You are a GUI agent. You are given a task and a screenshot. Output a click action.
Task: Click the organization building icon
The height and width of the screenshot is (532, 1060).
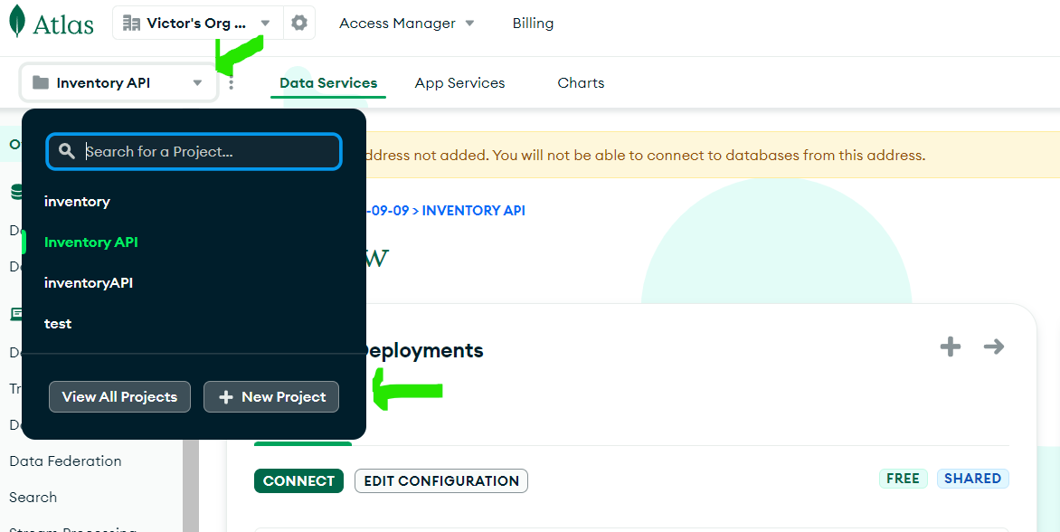(x=131, y=23)
